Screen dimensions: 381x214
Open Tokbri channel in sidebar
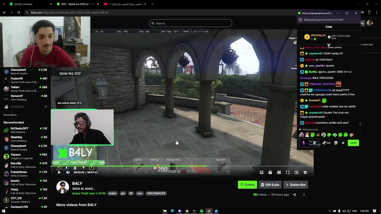(25, 89)
